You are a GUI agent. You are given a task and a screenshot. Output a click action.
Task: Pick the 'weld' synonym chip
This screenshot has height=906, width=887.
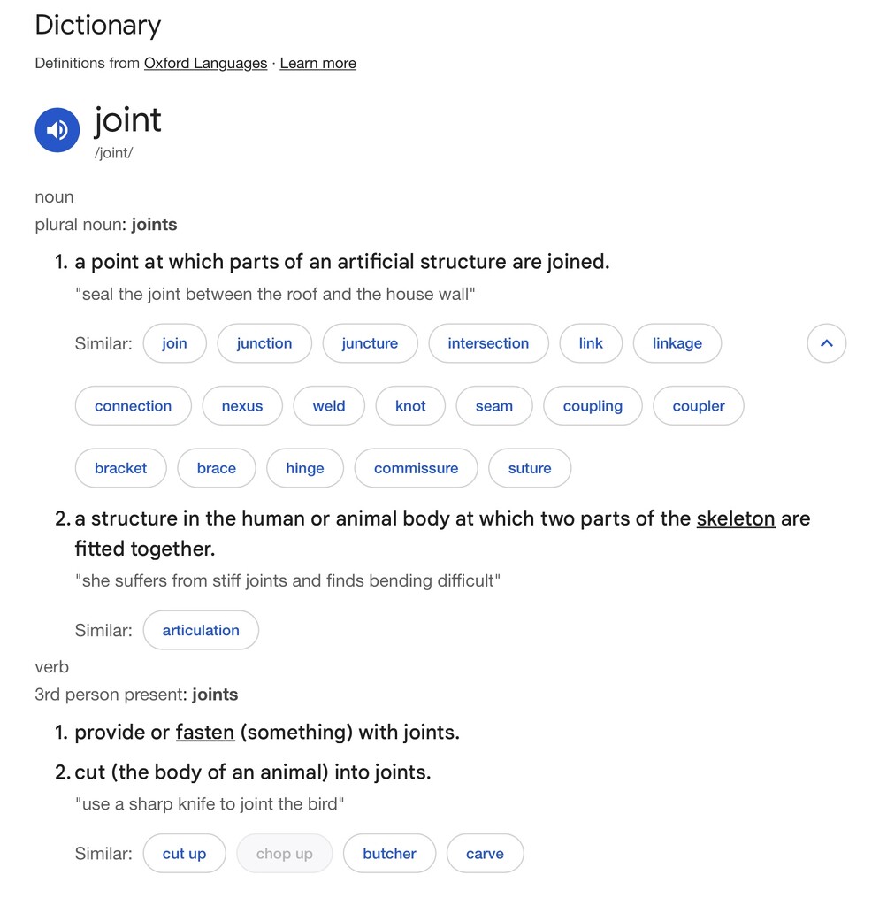coord(329,405)
